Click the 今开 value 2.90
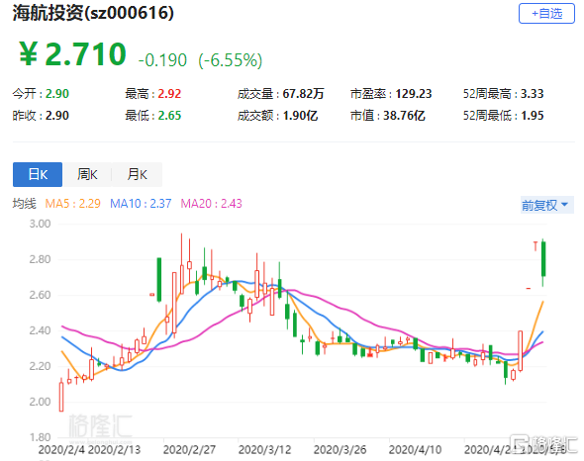 pyautogui.click(x=57, y=93)
